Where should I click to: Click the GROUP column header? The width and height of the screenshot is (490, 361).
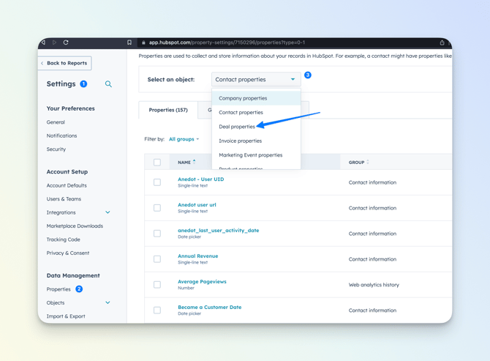356,163
